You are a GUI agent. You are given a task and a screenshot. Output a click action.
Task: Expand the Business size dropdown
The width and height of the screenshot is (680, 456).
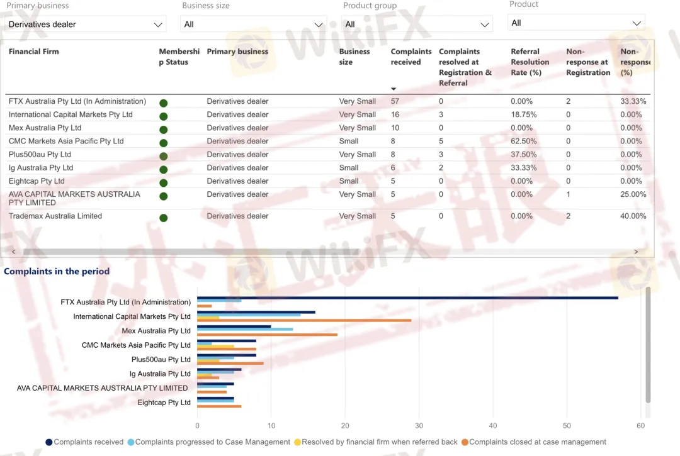(254, 25)
